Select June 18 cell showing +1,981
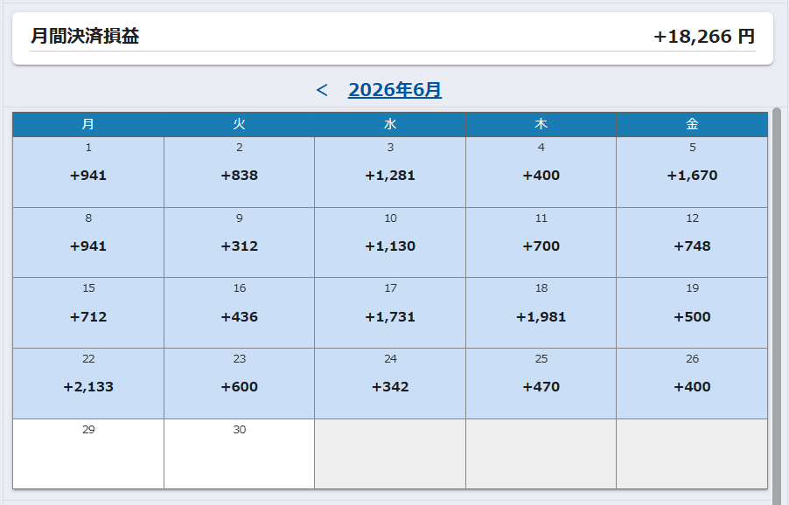 click(541, 313)
